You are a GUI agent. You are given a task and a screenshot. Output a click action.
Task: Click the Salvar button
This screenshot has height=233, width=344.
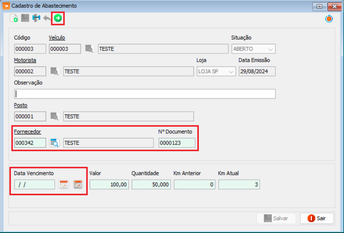click(276, 218)
